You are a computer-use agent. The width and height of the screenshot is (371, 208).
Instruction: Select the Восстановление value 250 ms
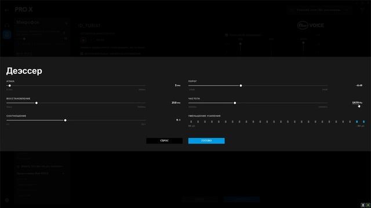point(176,103)
